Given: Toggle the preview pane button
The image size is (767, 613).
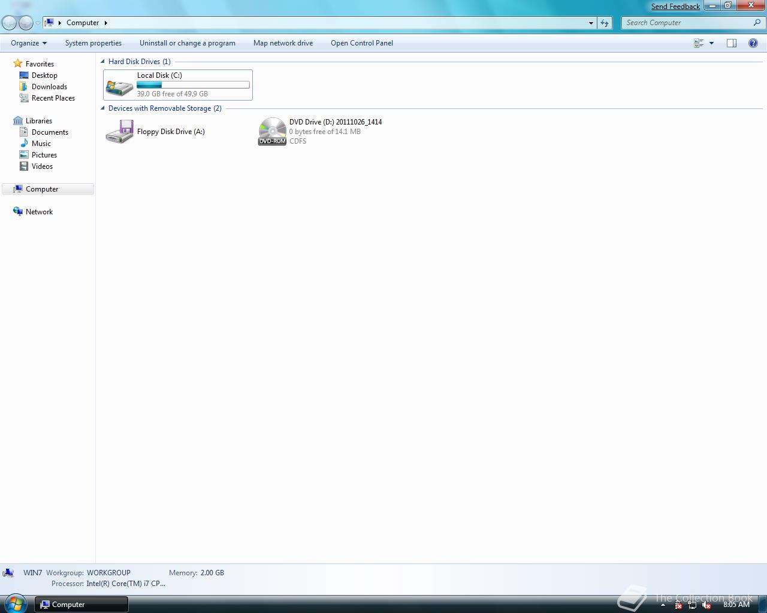Looking at the screenshot, I should (x=732, y=43).
